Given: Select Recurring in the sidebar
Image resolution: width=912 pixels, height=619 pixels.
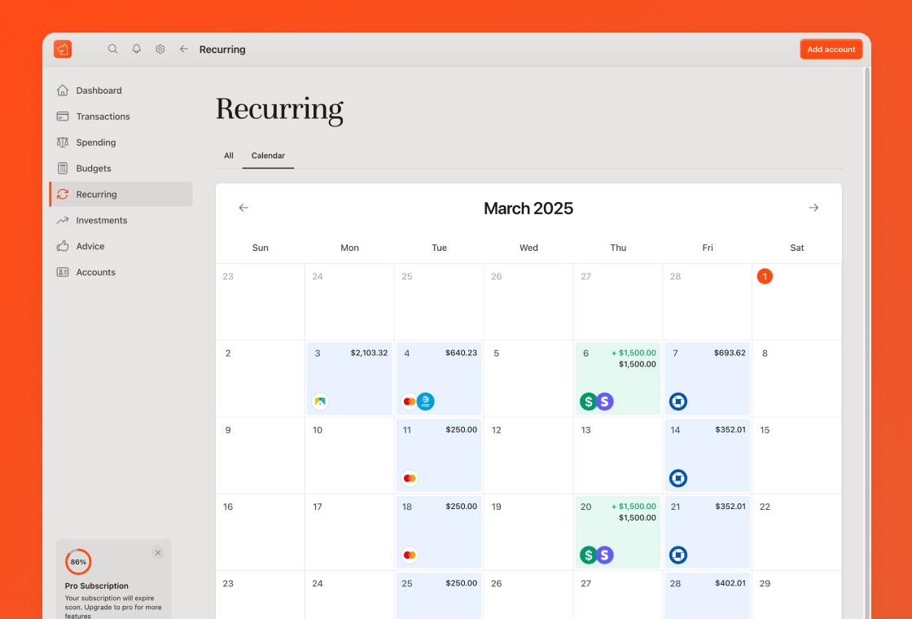Looking at the screenshot, I should (x=121, y=195).
